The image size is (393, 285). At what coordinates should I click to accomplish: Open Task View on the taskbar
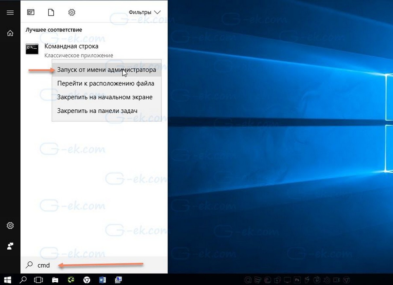coord(39,280)
